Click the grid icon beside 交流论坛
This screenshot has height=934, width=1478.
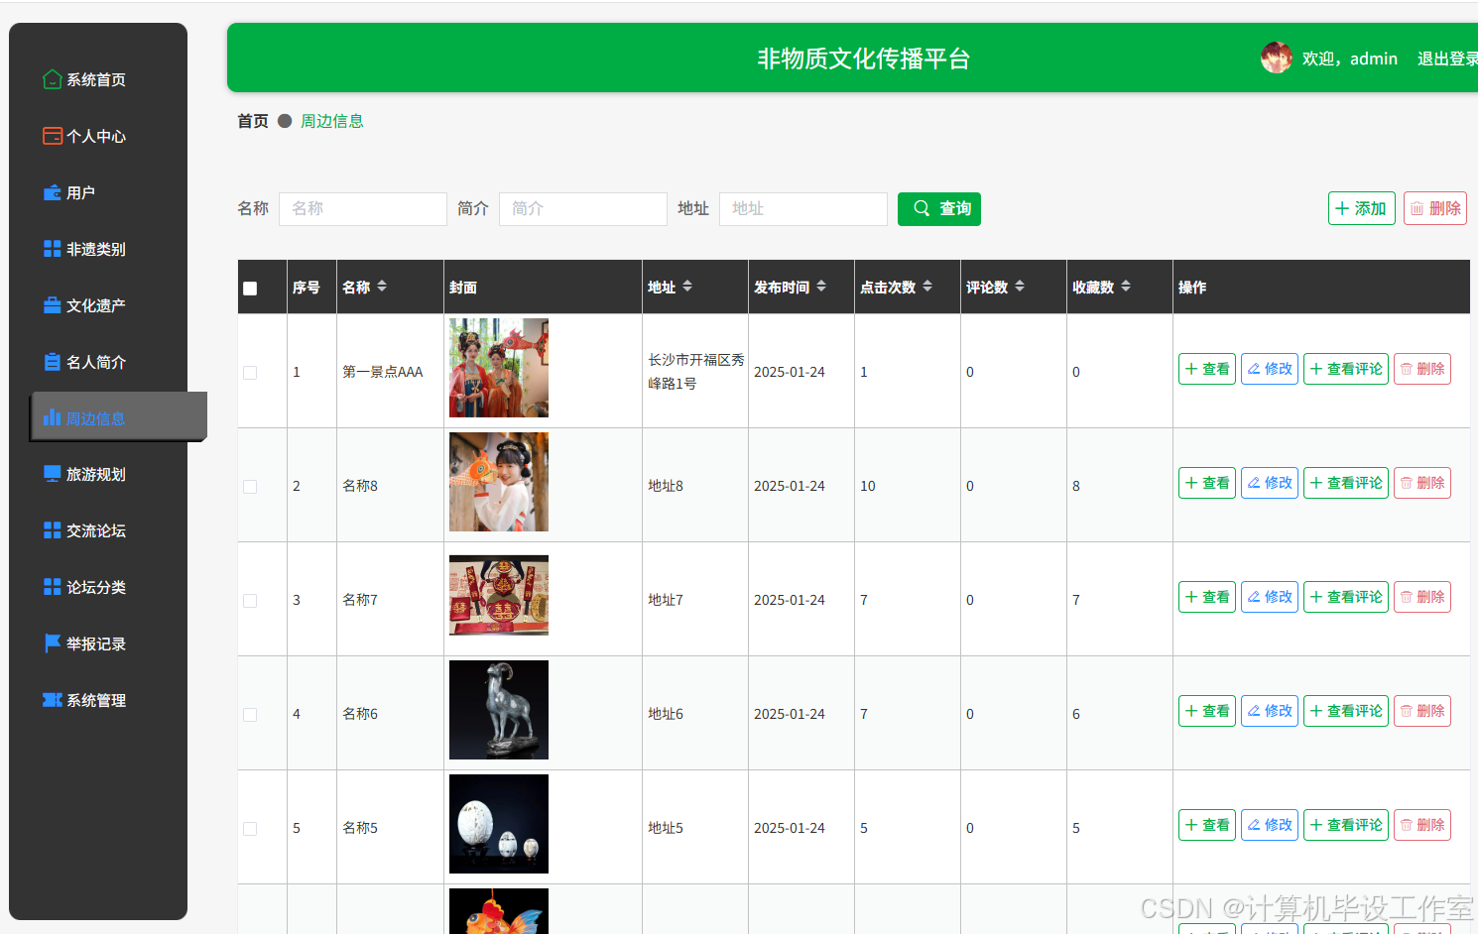(x=53, y=530)
